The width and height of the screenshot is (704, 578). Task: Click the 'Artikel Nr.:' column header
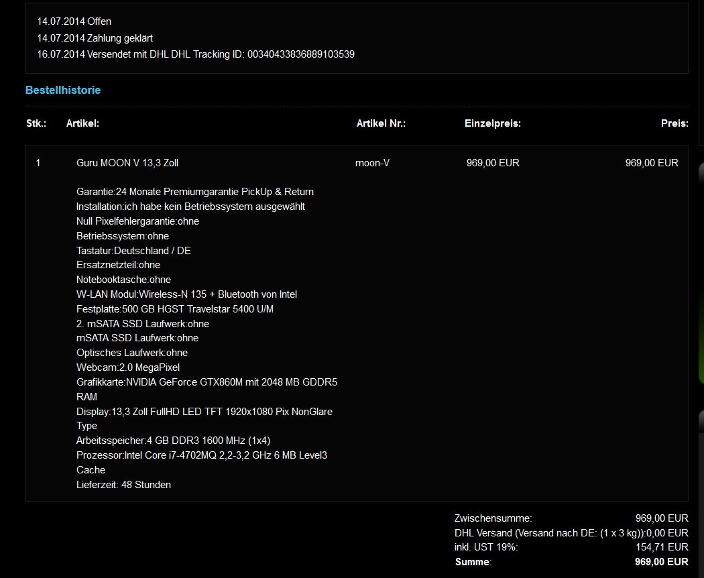point(381,123)
